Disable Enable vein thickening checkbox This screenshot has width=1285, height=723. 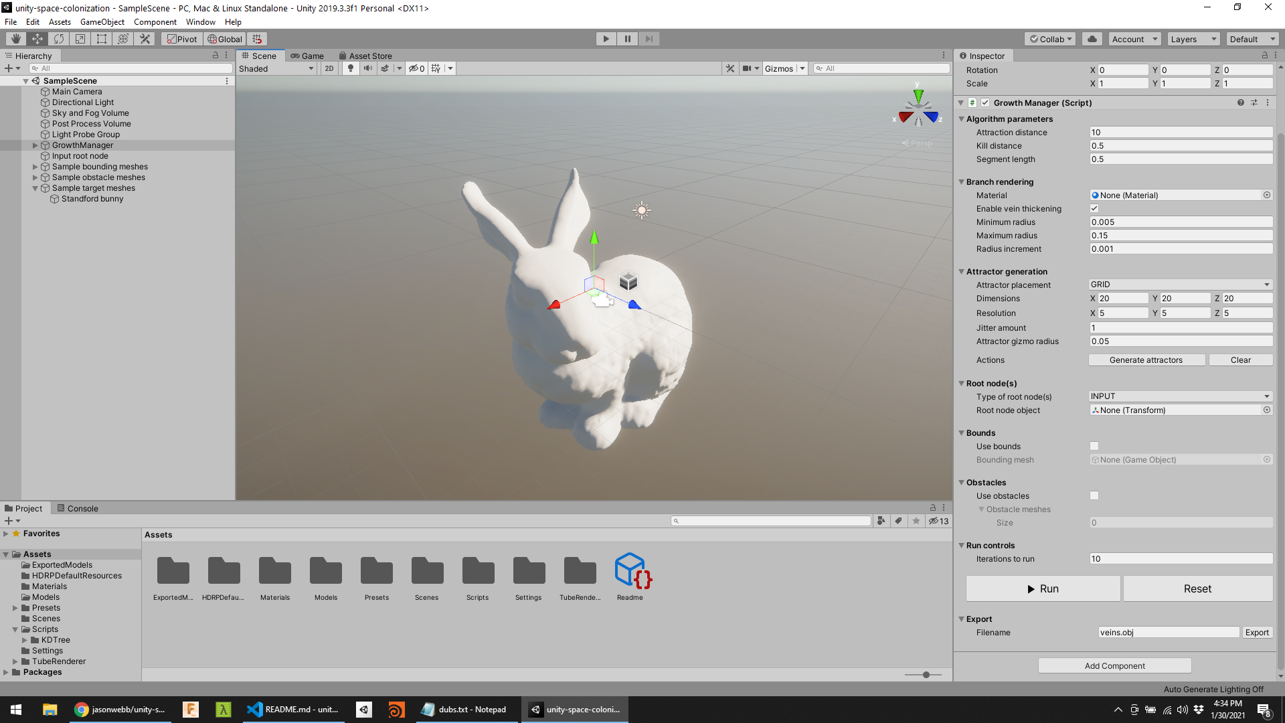tap(1094, 208)
